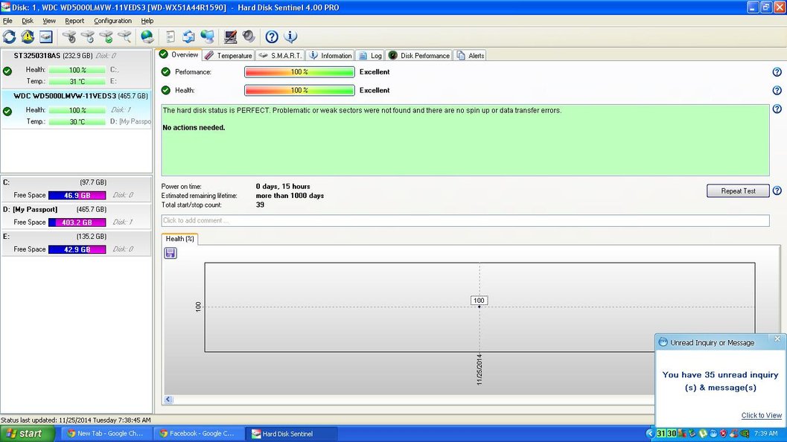Switch to the S.M.A.R.T. tab
This screenshot has width=787, height=442.
(280, 56)
